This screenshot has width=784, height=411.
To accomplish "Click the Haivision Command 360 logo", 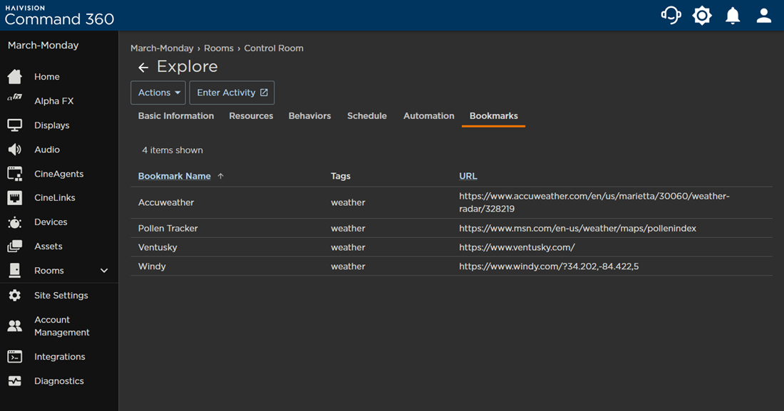I will coord(59,16).
